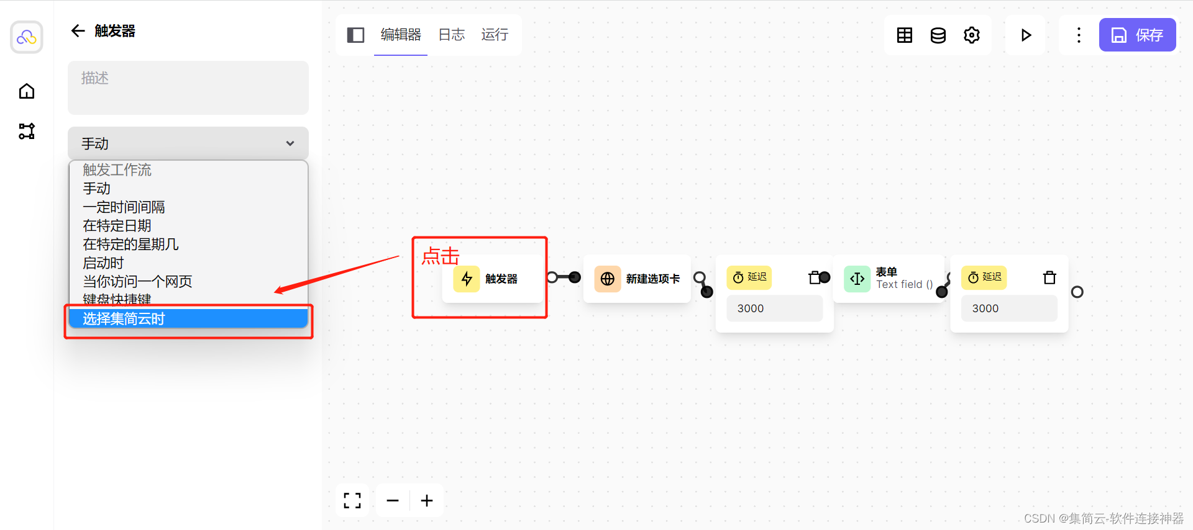Click the 保存 save button

(x=1137, y=35)
